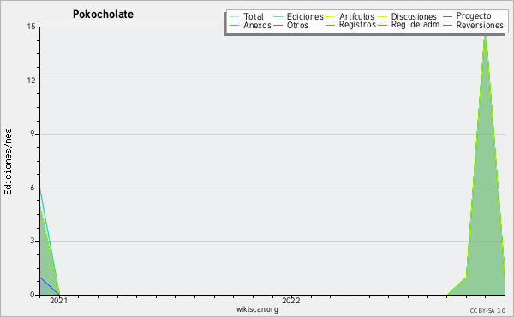Select the Discusiones legend label
The width and height of the screenshot is (514, 317).
(414, 17)
